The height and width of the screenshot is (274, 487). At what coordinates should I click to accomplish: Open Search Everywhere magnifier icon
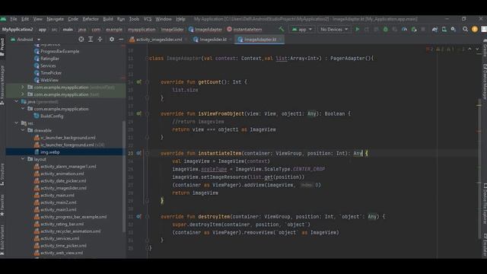pyautogui.click(x=465, y=29)
